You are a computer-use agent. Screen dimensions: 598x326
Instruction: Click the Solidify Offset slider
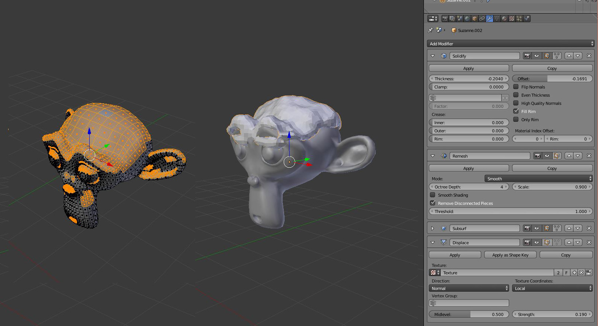click(x=552, y=79)
